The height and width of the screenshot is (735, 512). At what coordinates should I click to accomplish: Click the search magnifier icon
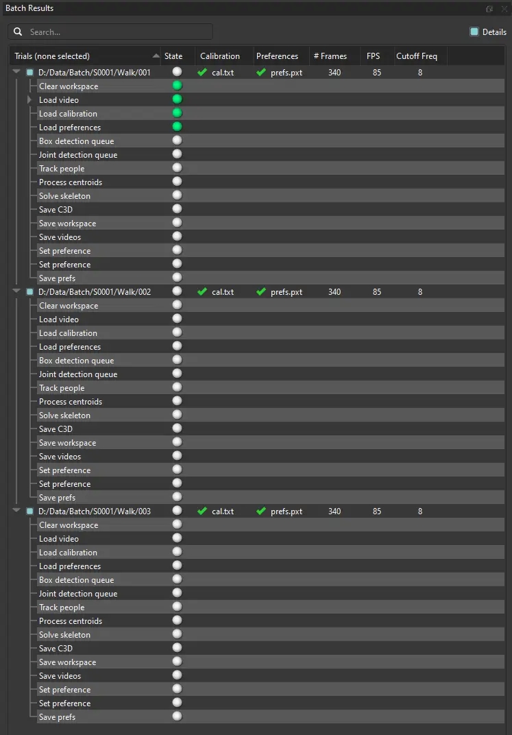(x=18, y=32)
